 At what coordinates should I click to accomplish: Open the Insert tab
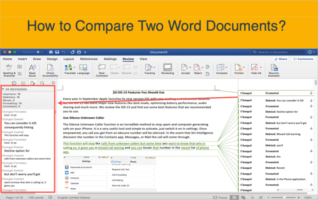[x=22, y=59]
